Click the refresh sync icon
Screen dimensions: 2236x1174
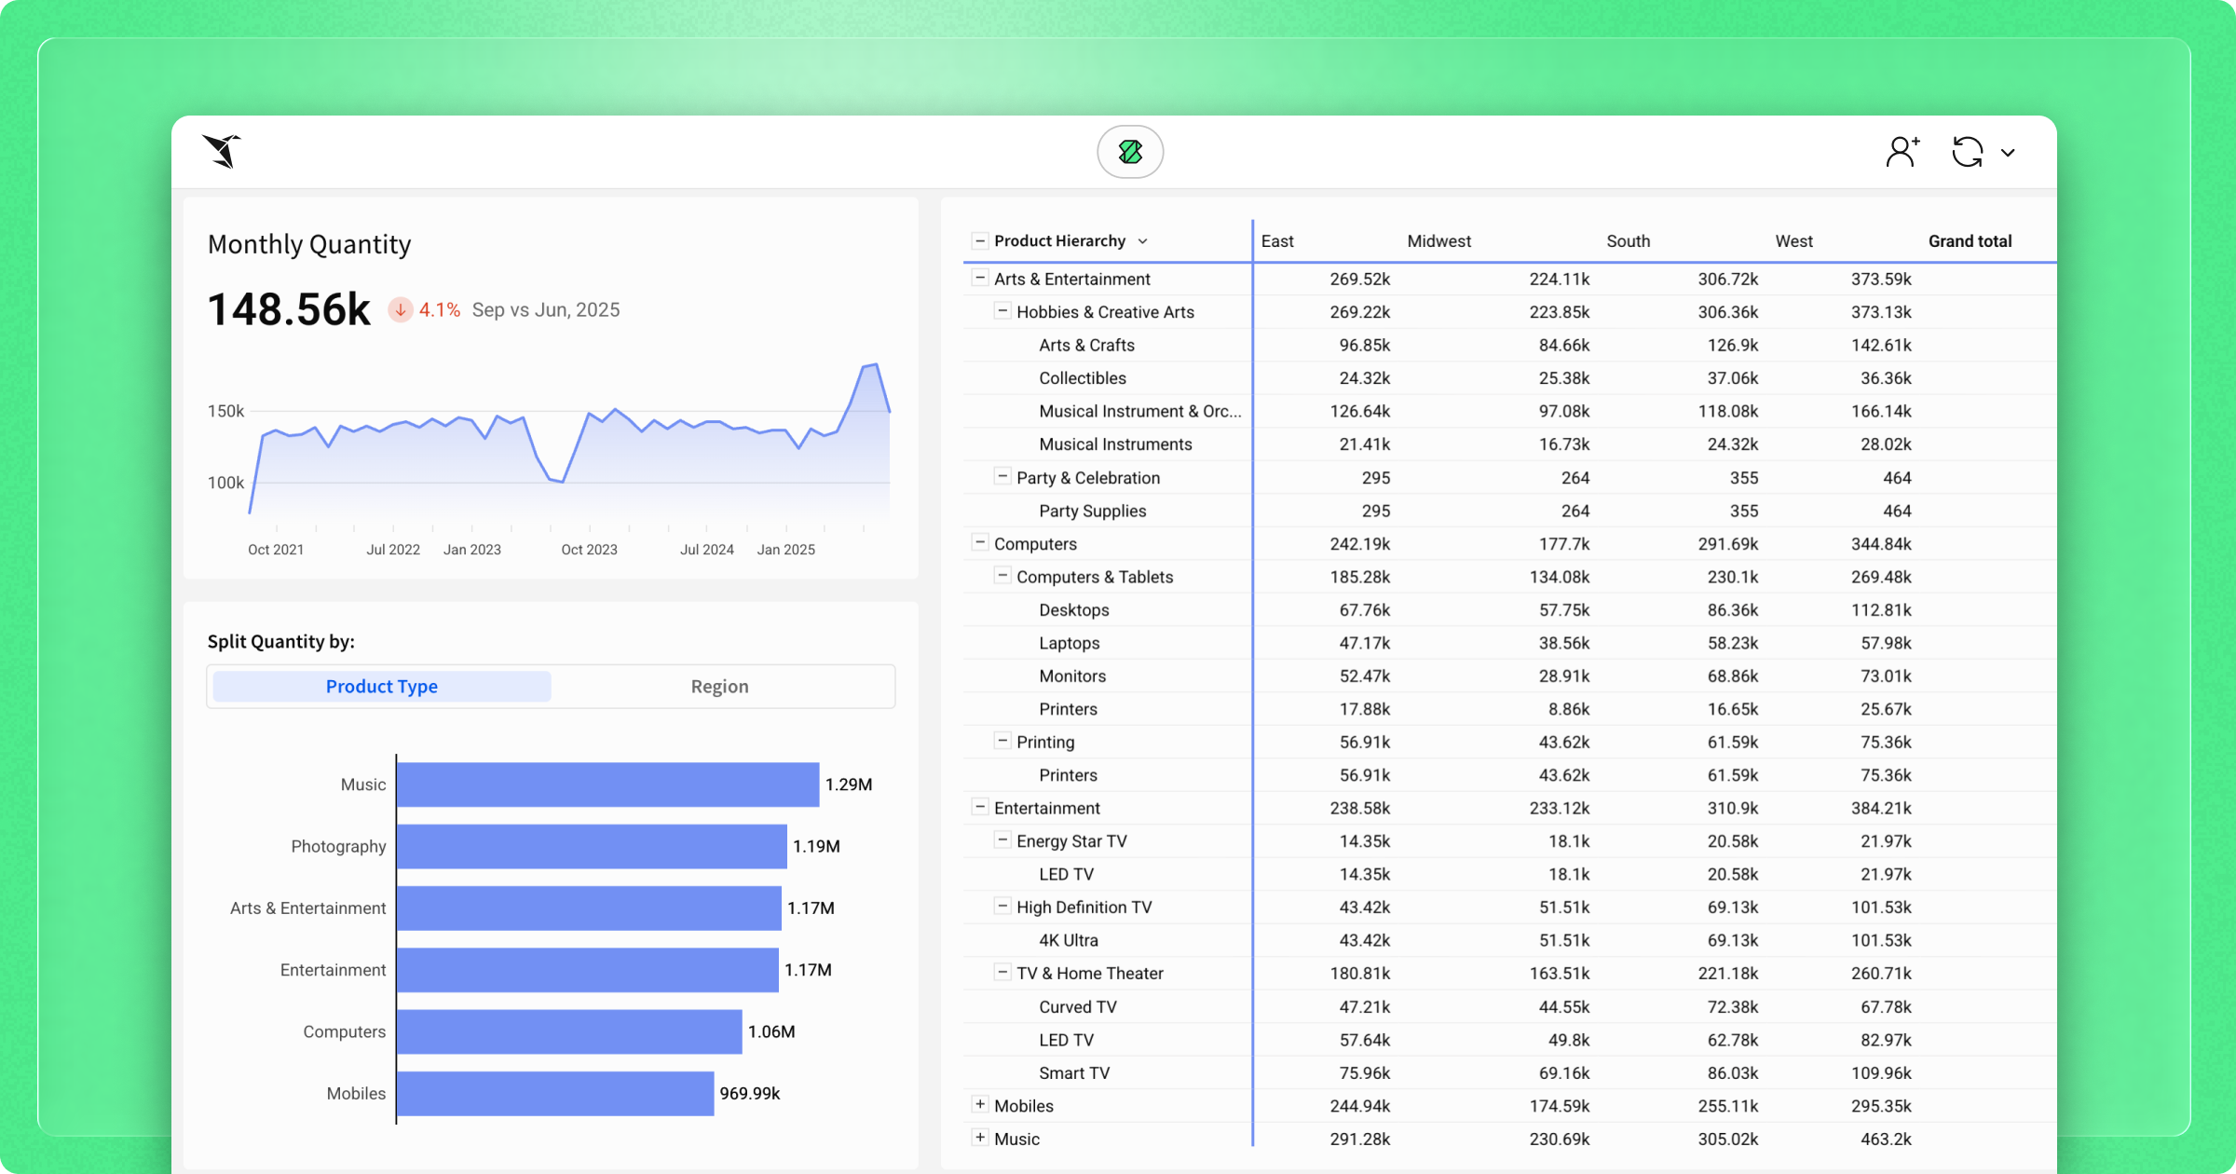tap(1967, 152)
